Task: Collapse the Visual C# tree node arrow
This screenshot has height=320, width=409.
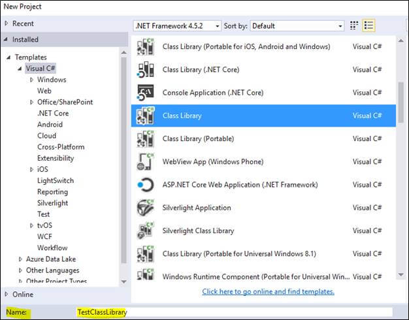Action: click(20, 69)
